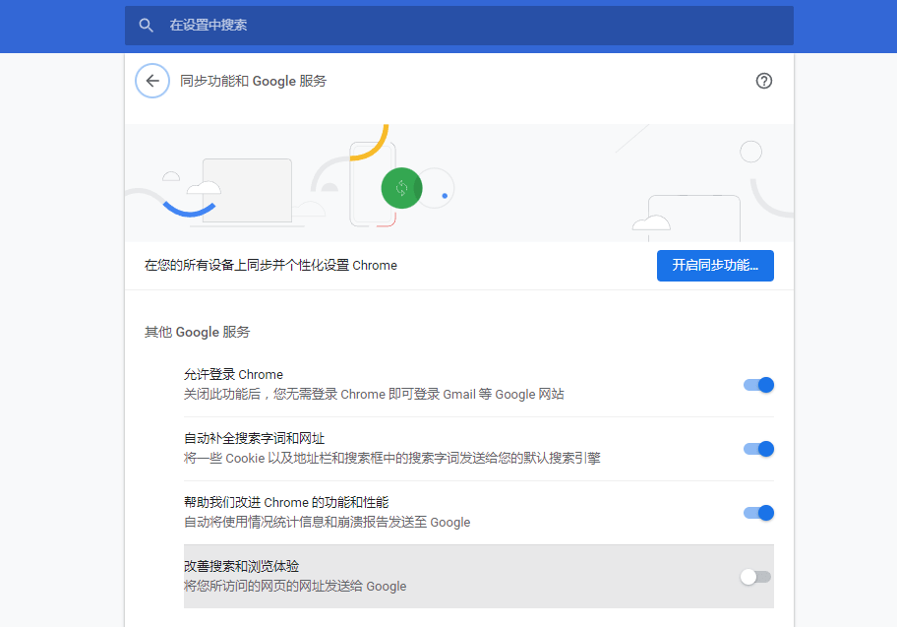Focus the 在设置中搜索 search field

pyautogui.click(x=458, y=26)
